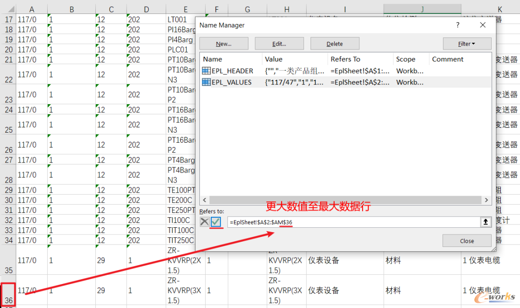Select column B header
The width and height of the screenshot is (520, 308).
[x=72, y=9]
